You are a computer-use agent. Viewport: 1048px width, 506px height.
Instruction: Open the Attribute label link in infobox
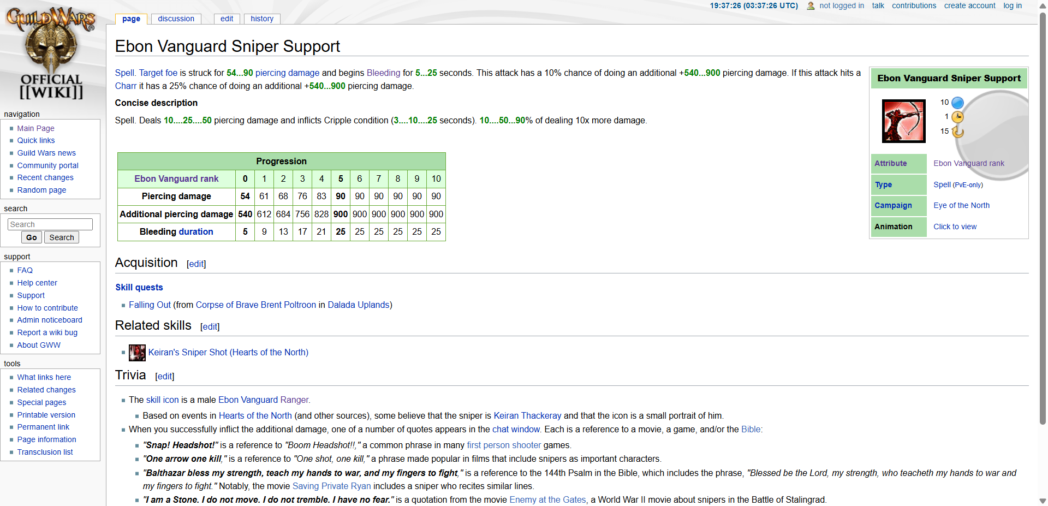890,163
